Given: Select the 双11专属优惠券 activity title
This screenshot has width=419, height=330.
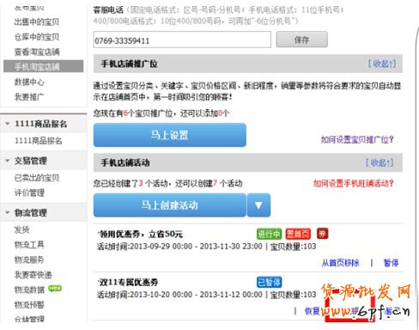Looking at the screenshot, I should pyautogui.click(x=128, y=282).
